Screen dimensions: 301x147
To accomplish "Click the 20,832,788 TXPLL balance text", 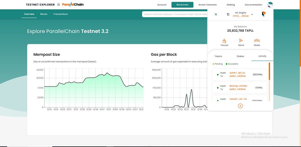I will click(240, 31).
